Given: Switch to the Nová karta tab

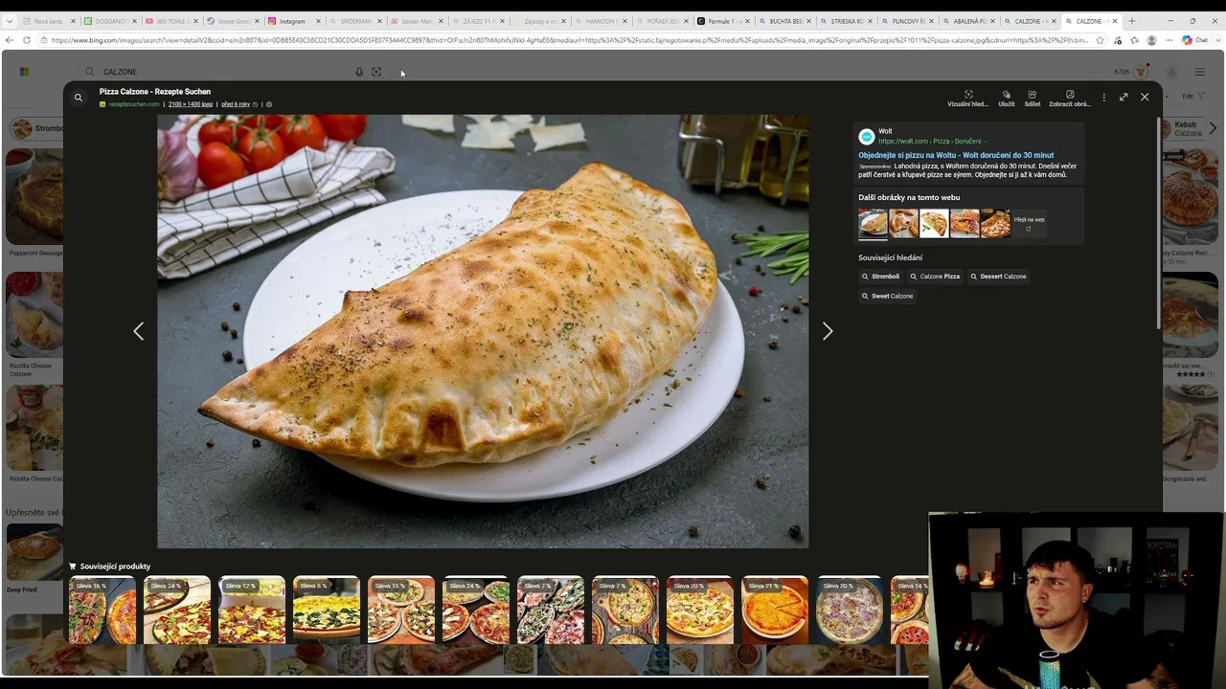Looking at the screenshot, I should 48,21.
